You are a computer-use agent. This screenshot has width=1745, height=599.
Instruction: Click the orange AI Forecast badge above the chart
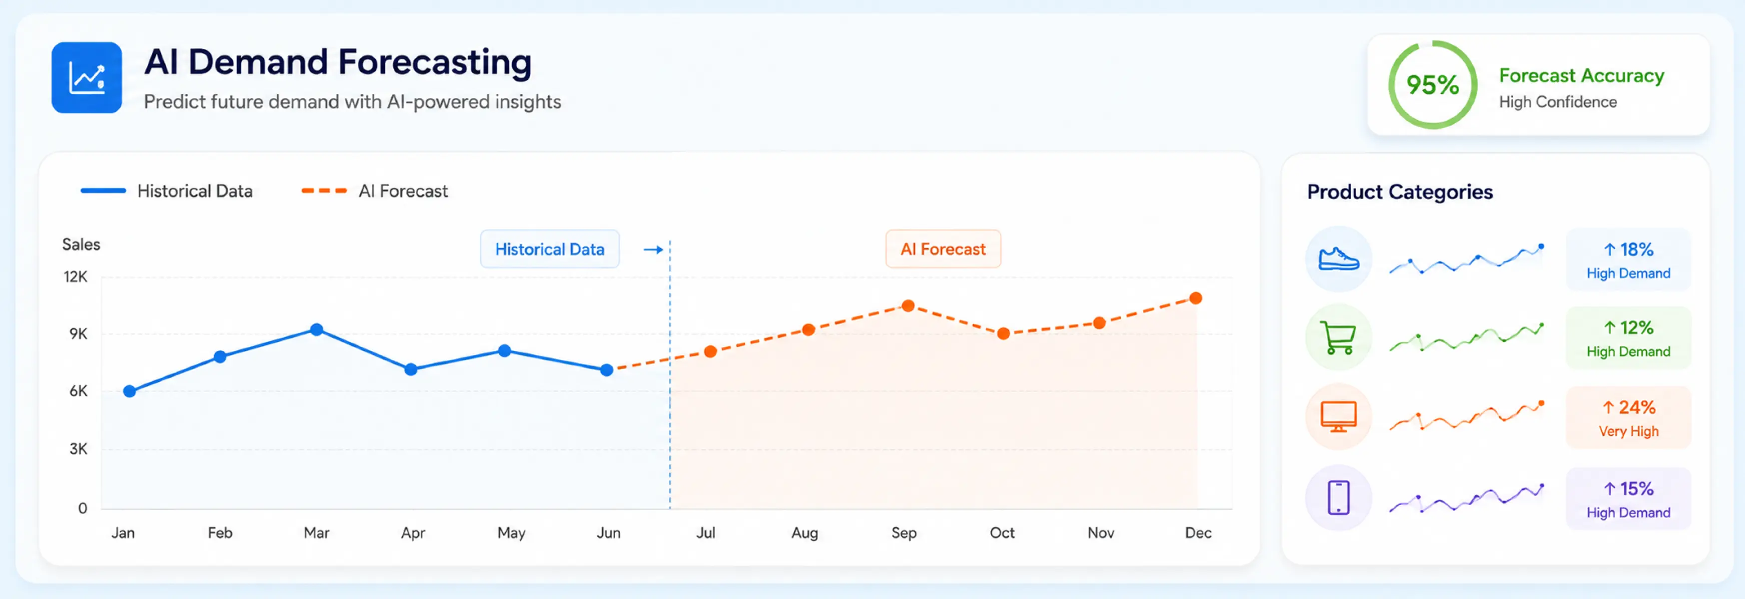coord(943,249)
